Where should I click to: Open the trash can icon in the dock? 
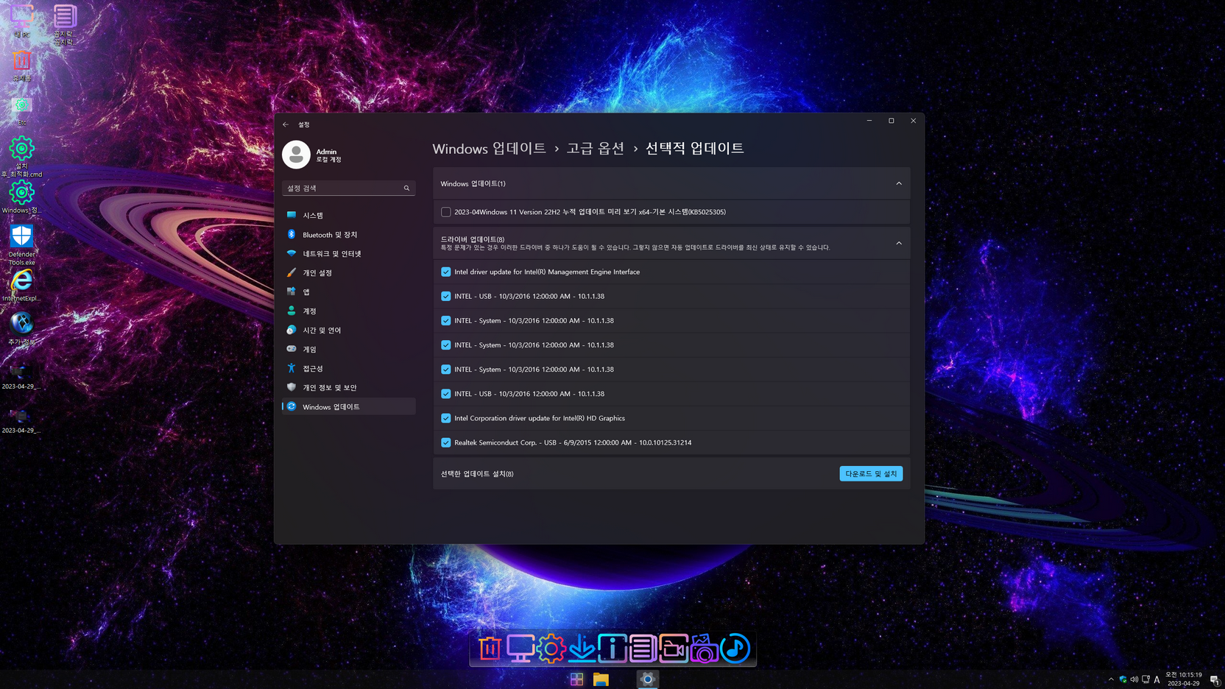490,649
